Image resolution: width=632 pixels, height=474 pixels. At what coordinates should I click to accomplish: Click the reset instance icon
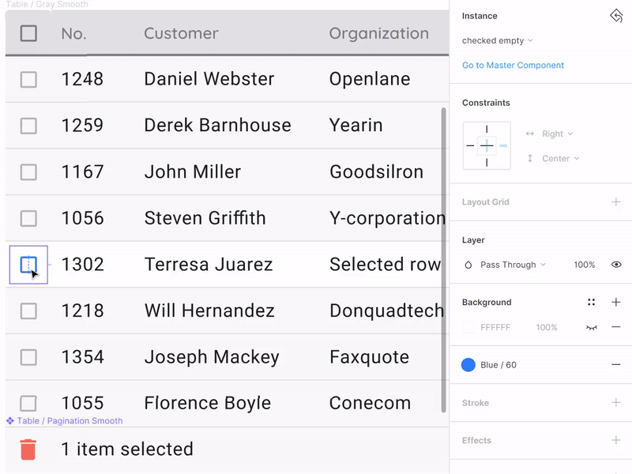click(616, 15)
